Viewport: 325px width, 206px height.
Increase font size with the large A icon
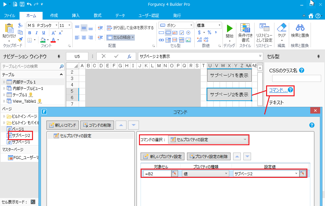coord(53,33)
